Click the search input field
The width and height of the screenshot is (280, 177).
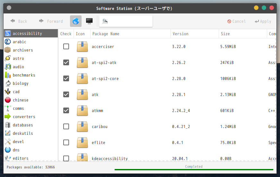click(126, 21)
